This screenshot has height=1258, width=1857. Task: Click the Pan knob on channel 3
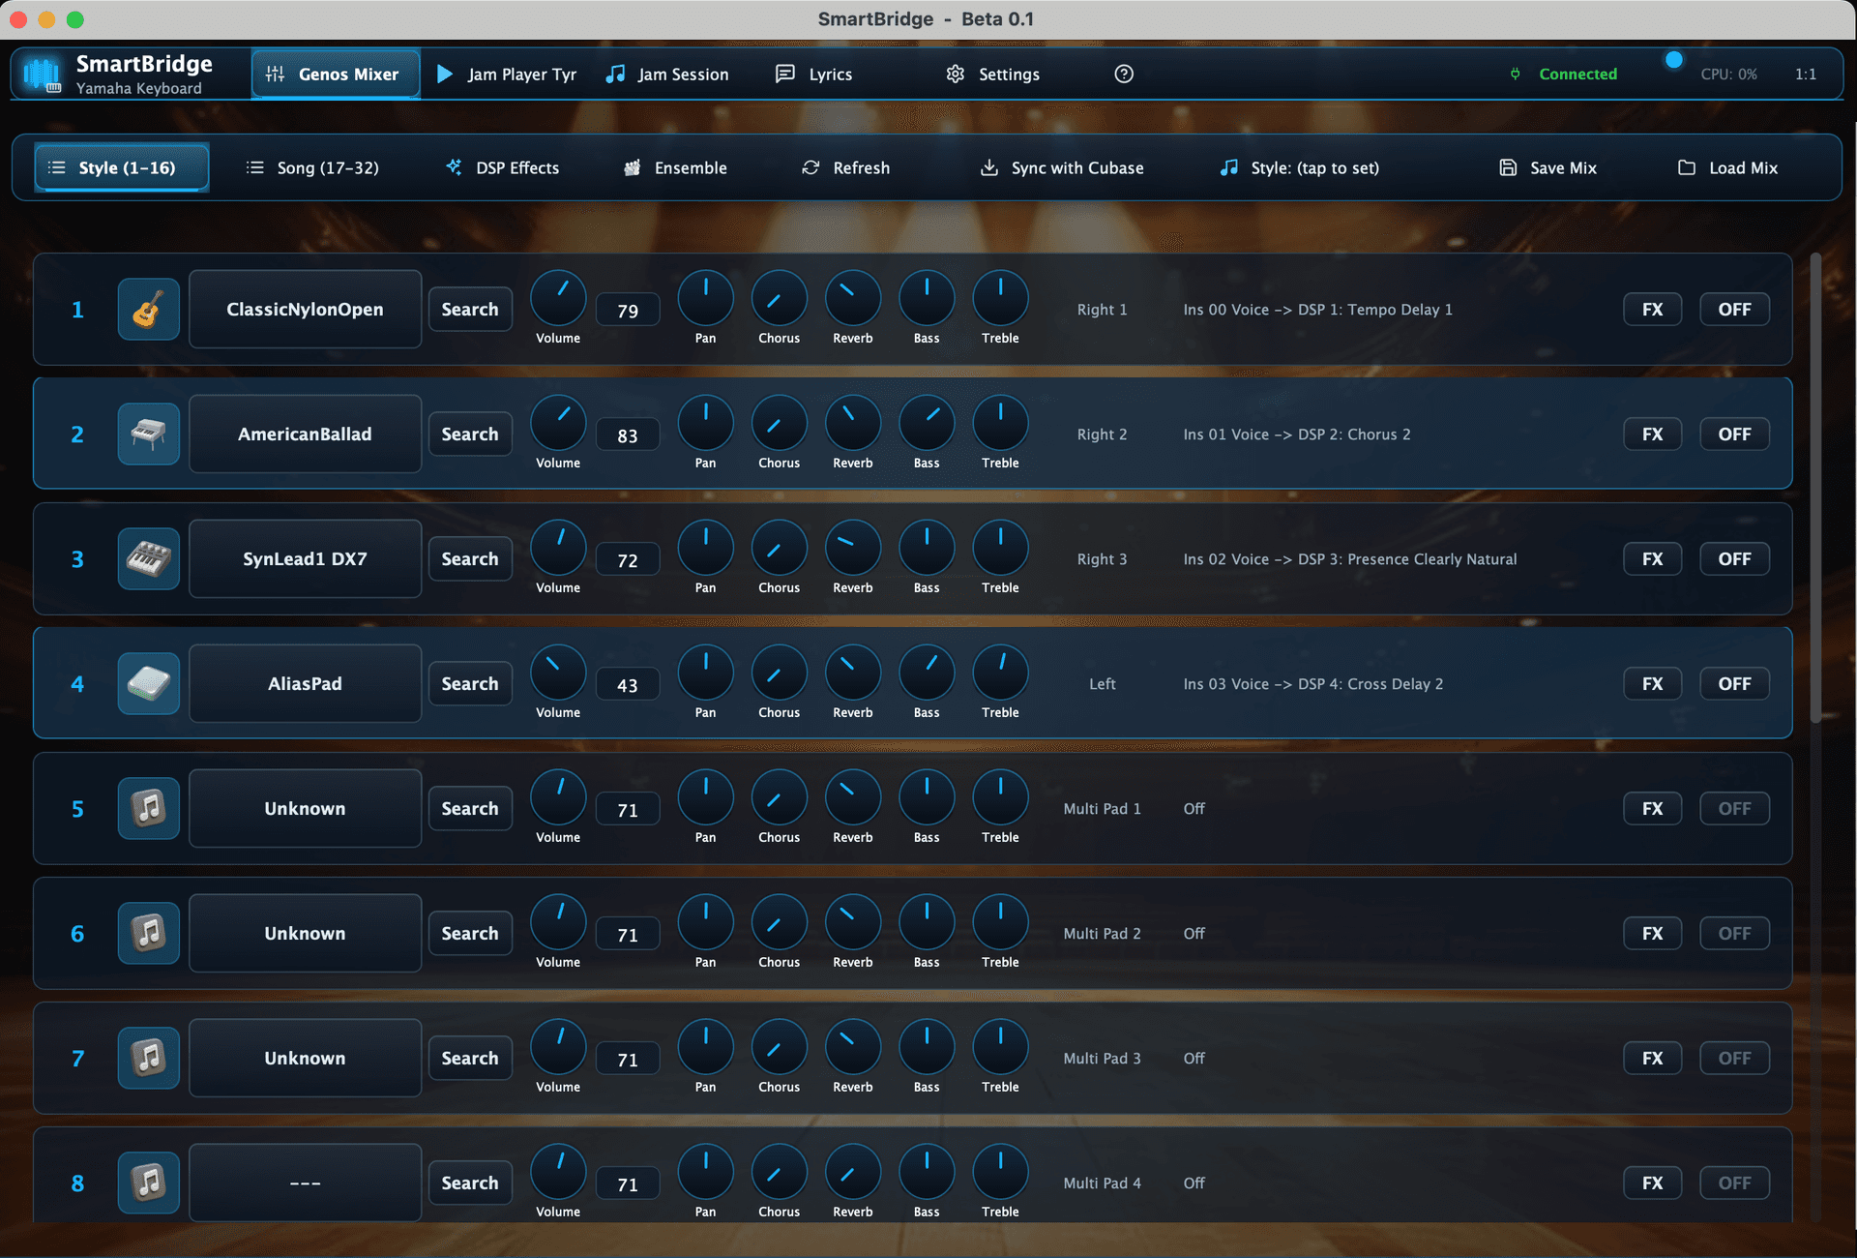coord(706,548)
